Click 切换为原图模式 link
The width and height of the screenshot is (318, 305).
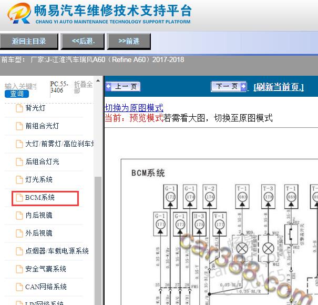tap(134, 108)
